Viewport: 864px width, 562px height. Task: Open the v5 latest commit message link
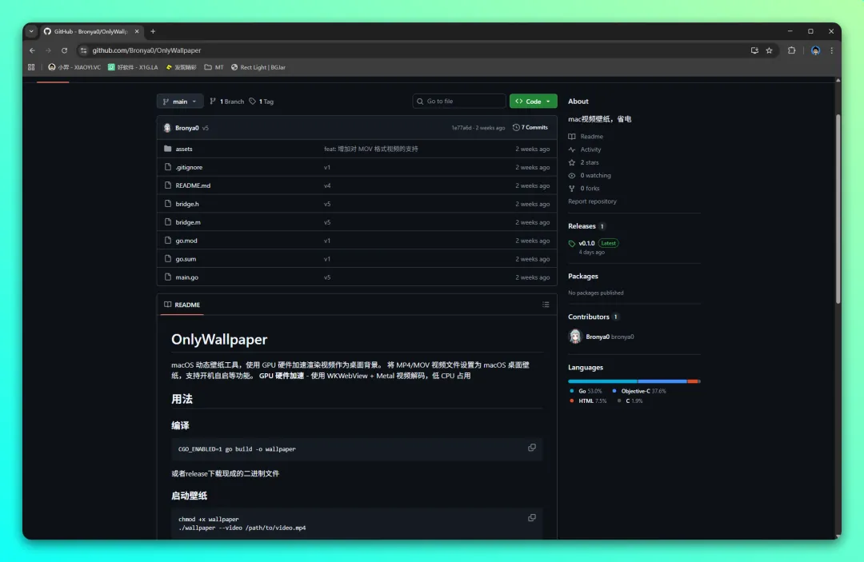pos(205,128)
